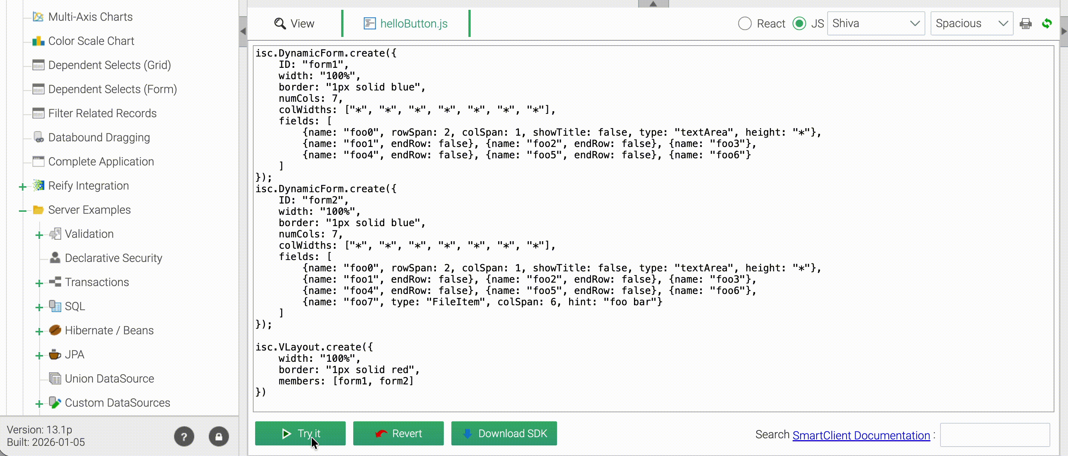This screenshot has width=1068, height=456.
Task: Switch to the View tab
Action: pyautogui.click(x=294, y=24)
